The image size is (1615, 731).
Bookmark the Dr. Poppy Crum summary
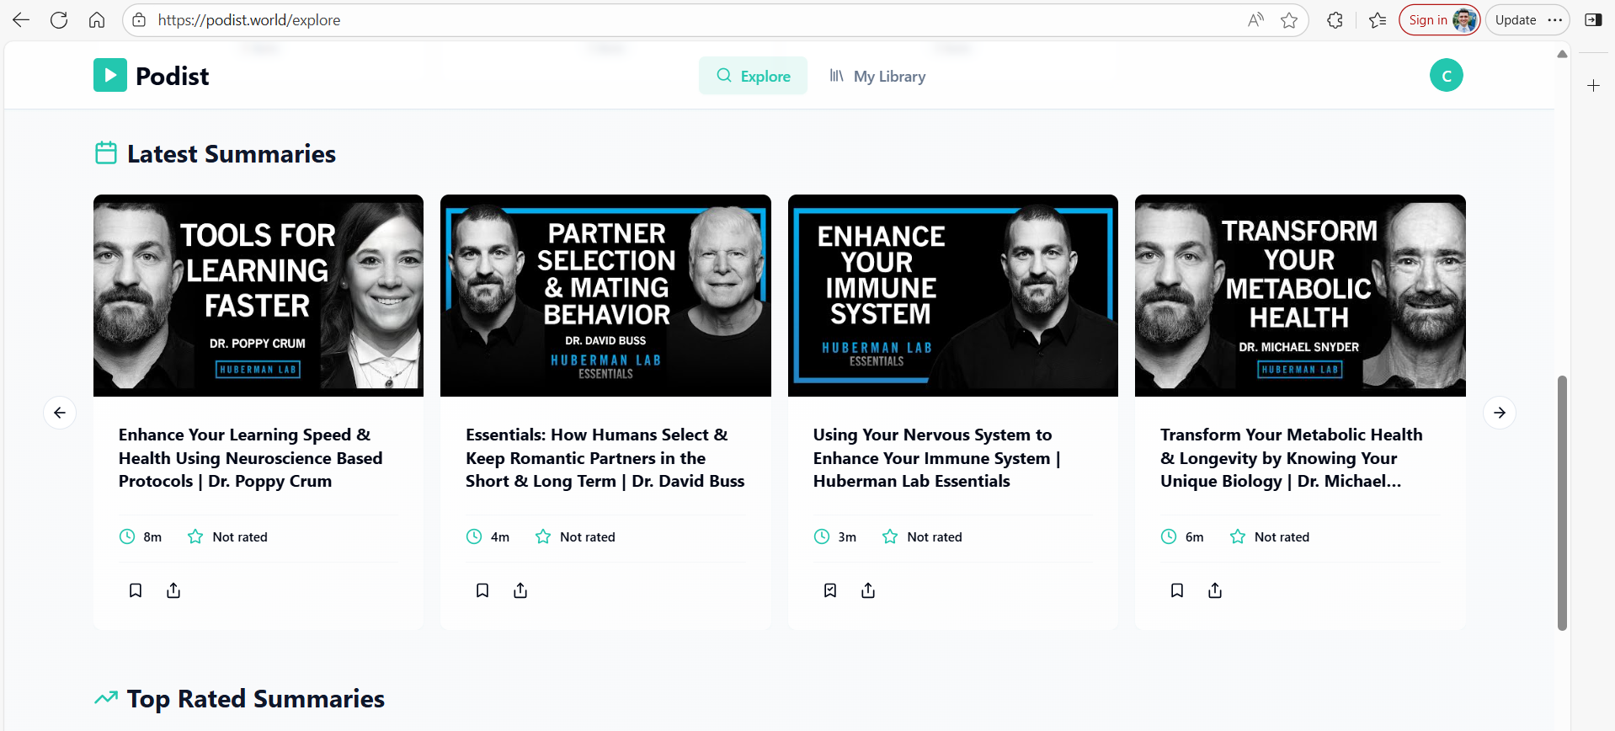(x=136, y=590)
